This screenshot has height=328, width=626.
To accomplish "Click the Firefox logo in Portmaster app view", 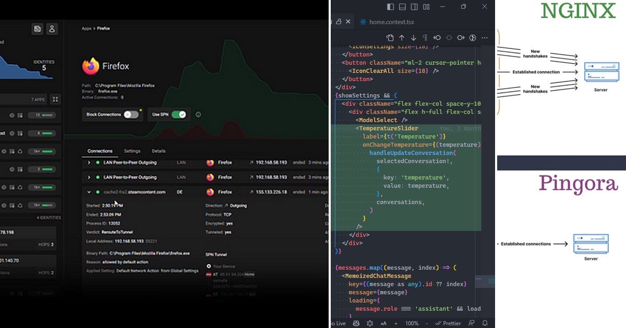I will (91, 66).
